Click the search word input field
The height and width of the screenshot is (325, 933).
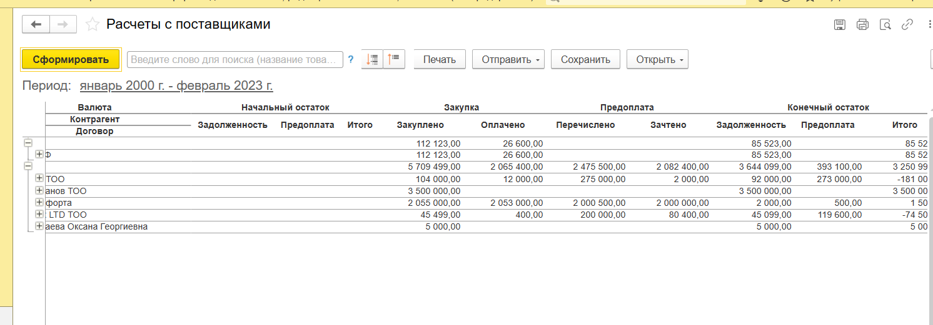(x=235, y=59)
